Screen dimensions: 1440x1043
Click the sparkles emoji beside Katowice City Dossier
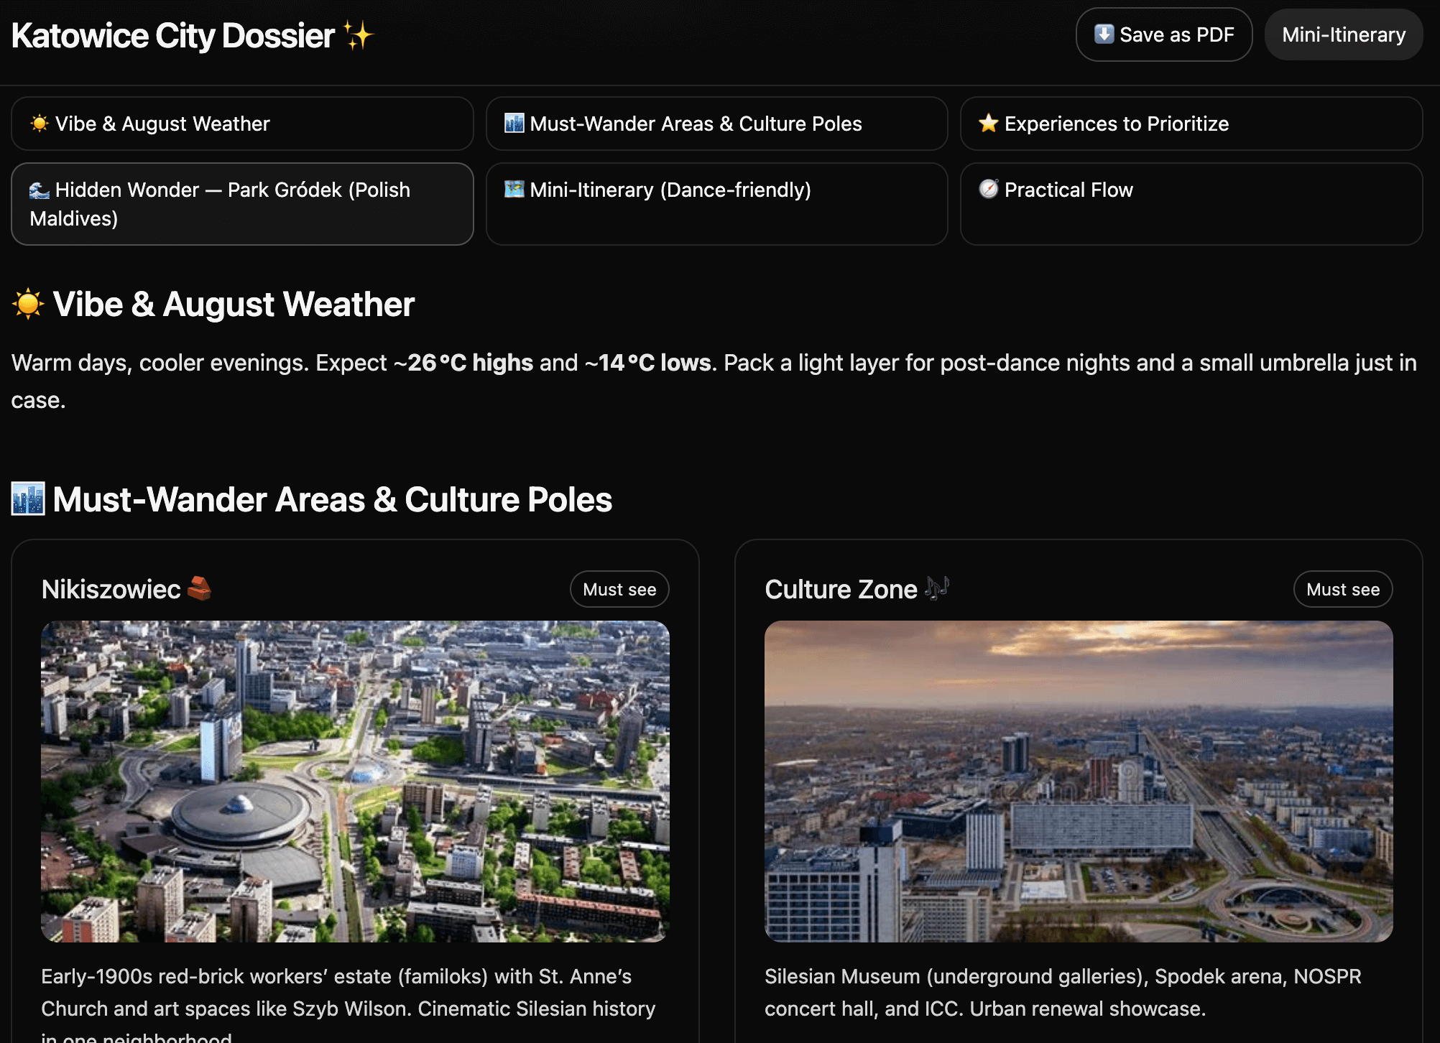click(359, 35)
